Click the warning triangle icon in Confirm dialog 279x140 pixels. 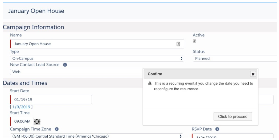tap(150, 83)
